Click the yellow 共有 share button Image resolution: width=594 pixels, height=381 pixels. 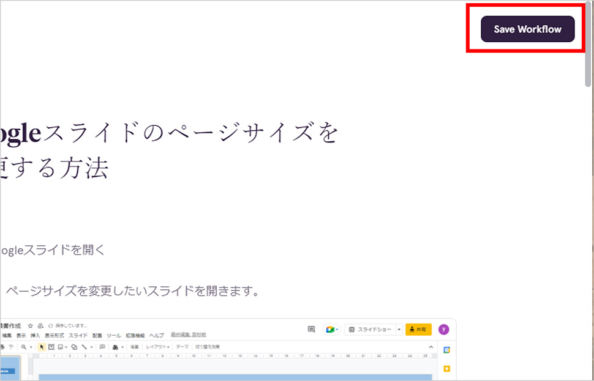[x=418, y=330]
